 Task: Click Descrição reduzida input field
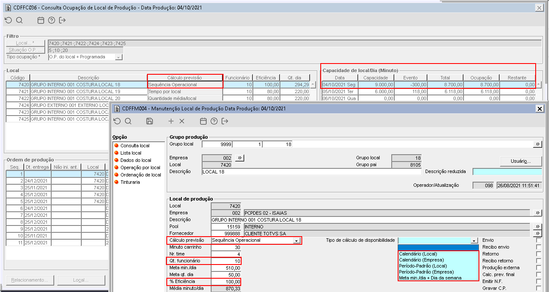[x=507, y=172]
